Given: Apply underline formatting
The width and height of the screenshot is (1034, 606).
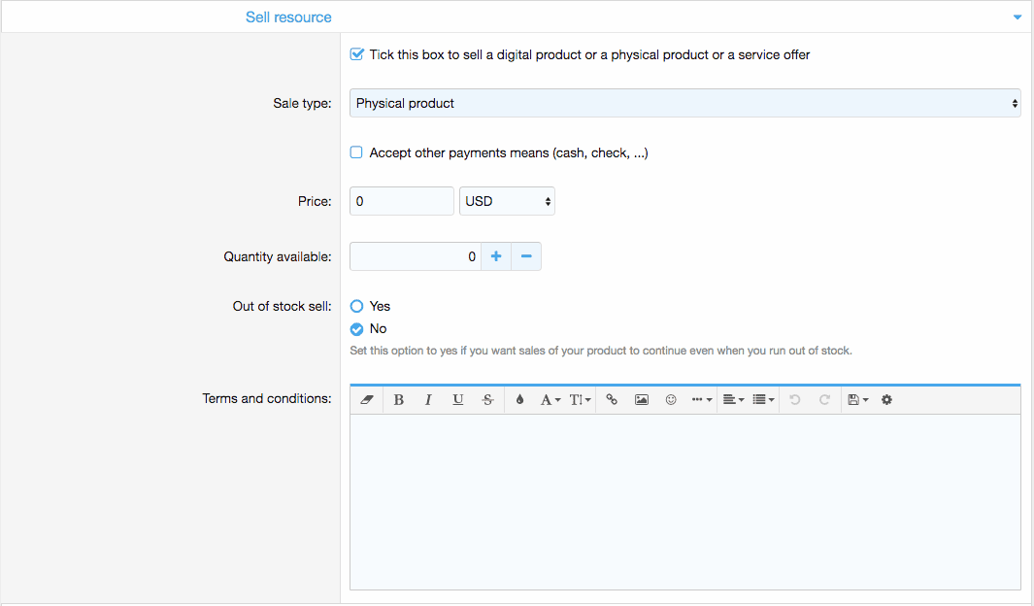Looking at the screenshot, I should tap(458, 400).
